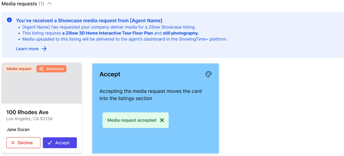Click the sparkle icon in Showcase badge
This screenshot has width=344, height=156.
click(41, 69)
